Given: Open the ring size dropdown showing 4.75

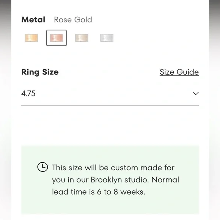Looking at the screenshot, I should click(x=110, y=93).
